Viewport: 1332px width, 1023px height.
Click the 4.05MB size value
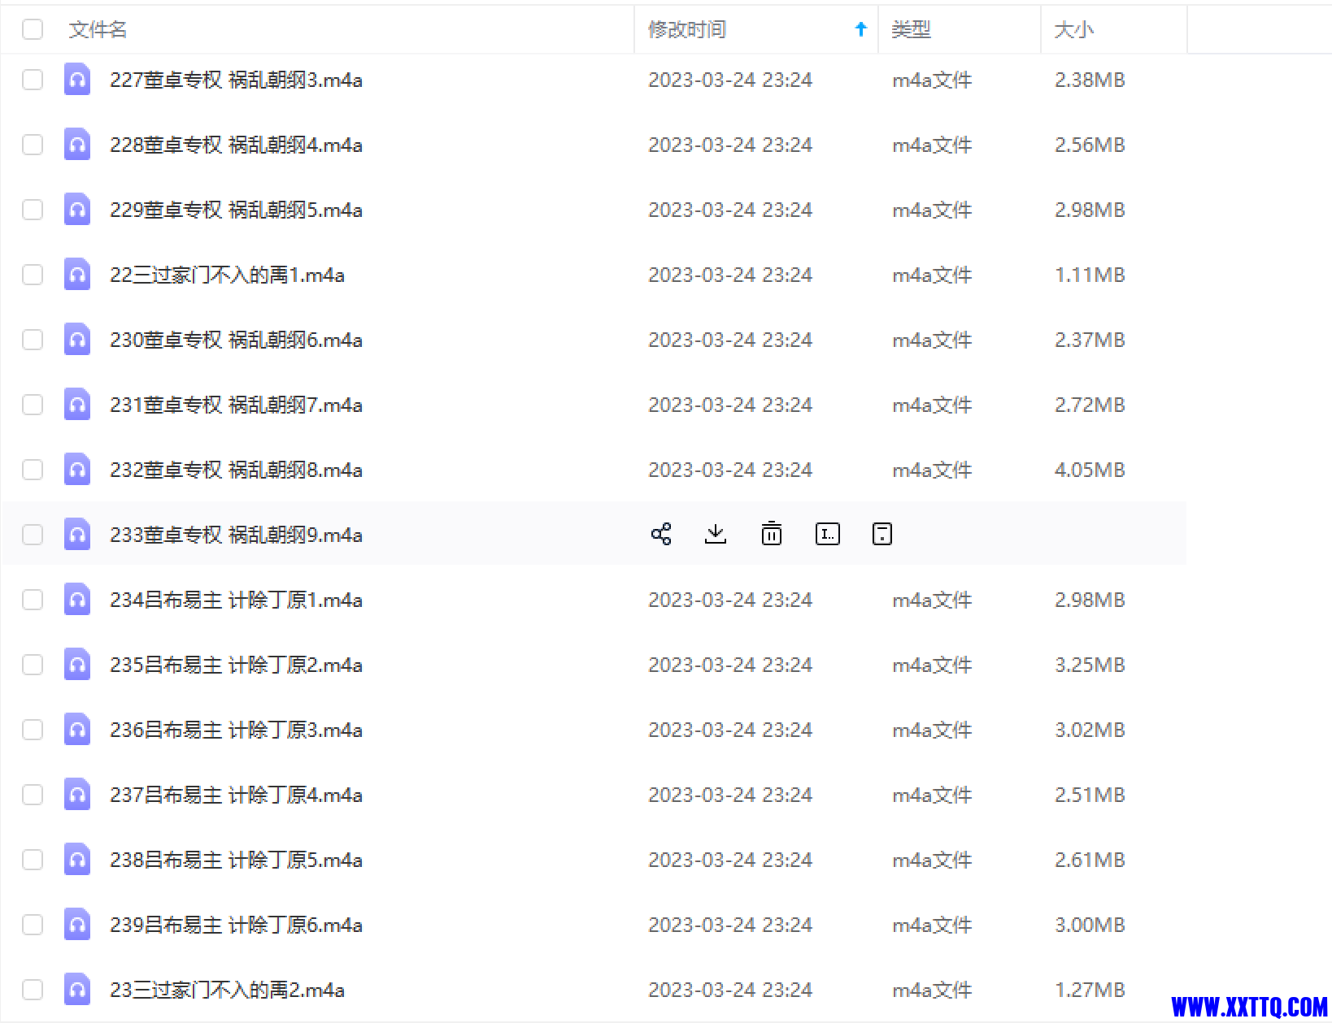pos(1090,470)
